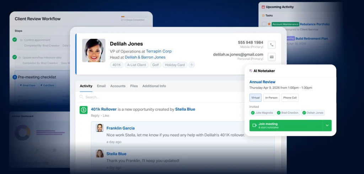Click the calendar icon next to Upcoming Activity

[x=263, y=7]
